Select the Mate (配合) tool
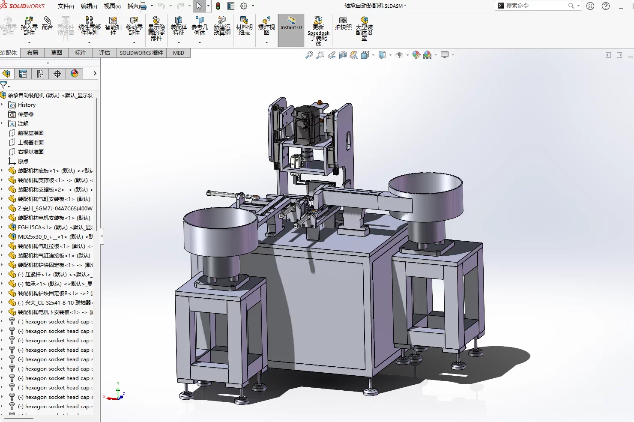Viewport: 634px width, 422px height. [48, 23]
